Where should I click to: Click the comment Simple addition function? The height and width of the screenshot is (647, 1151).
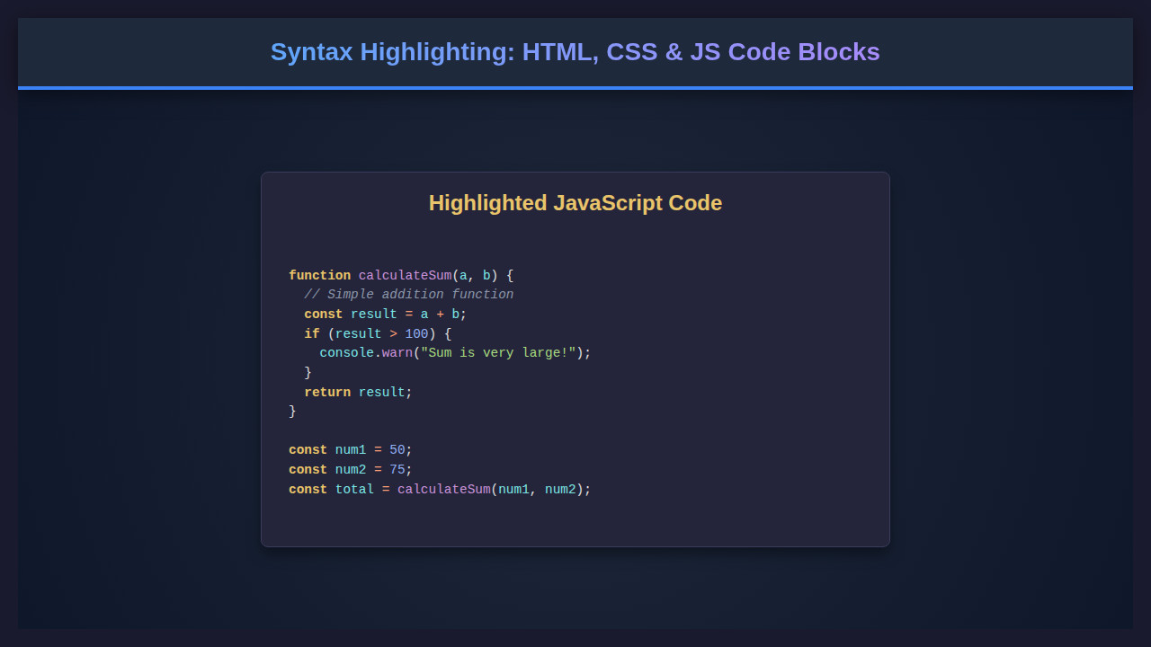(x=409, y=294)
